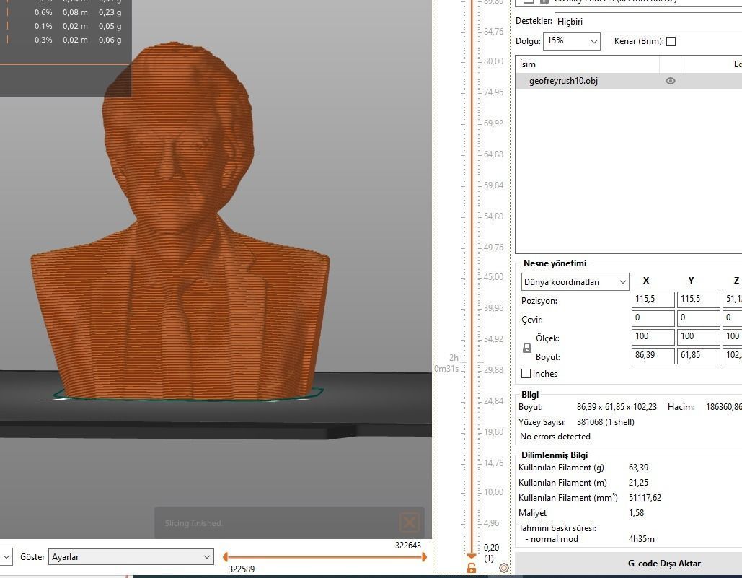742x578 pixels.
Task: Click left handle of horizontal move slider
Action: (225, 557)
